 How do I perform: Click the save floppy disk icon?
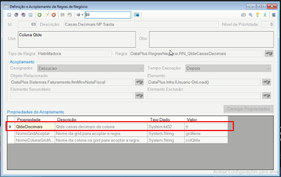[x=62, y=15]
